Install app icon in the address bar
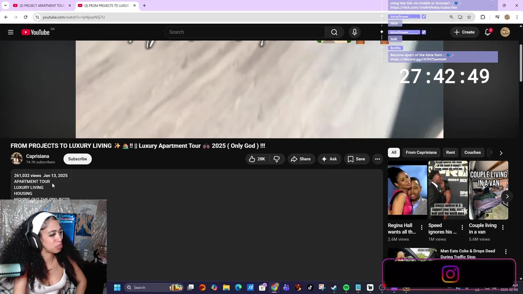This screenshot has width=523, height=294. tap(460, 17)
